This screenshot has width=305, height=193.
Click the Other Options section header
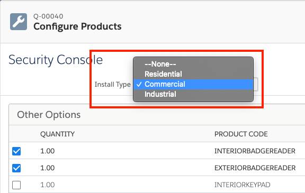[49, 115]
